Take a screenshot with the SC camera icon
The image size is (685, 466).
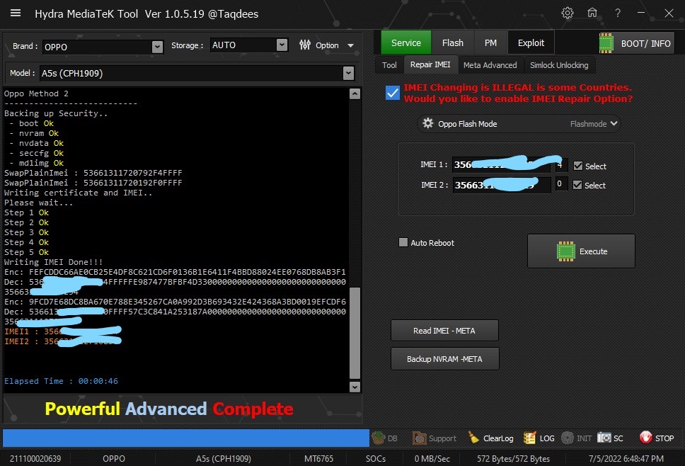click(x=604, y=438)
